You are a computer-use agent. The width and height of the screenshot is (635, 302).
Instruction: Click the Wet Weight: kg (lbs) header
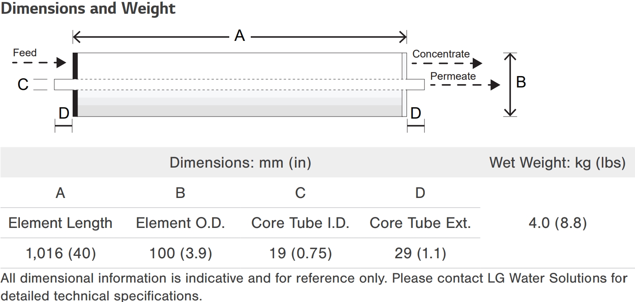[558, 162]
